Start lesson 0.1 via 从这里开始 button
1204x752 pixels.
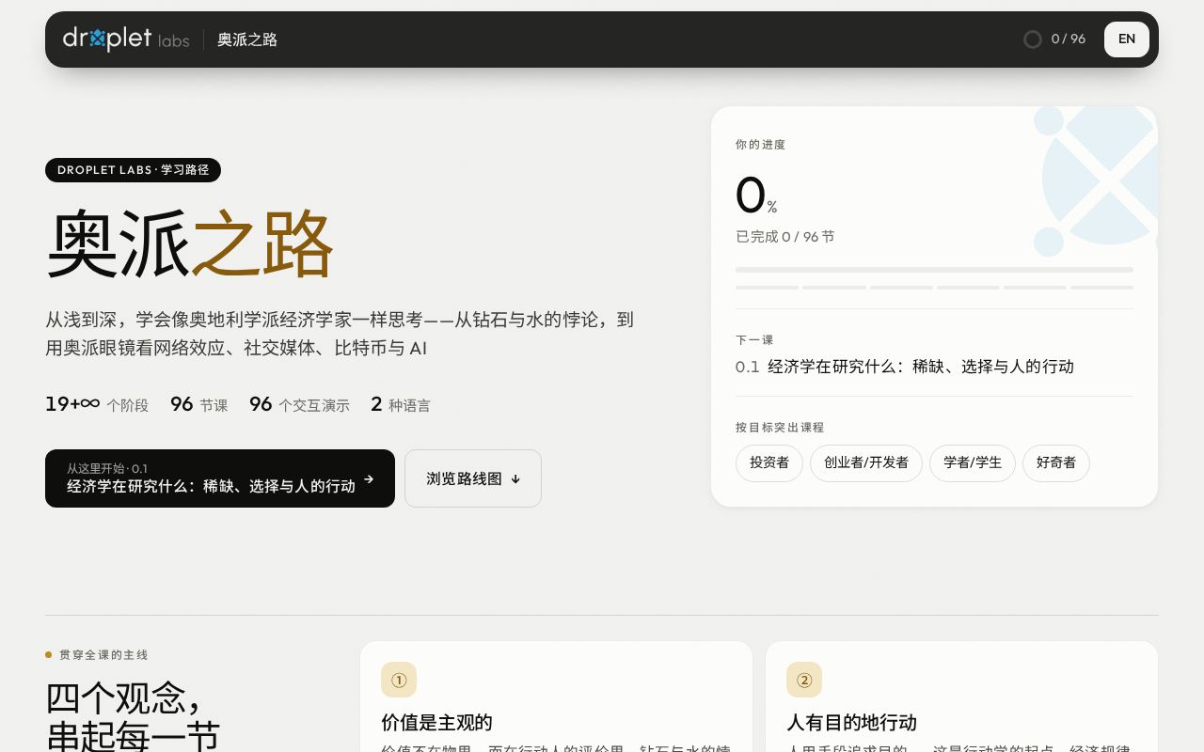220,478
